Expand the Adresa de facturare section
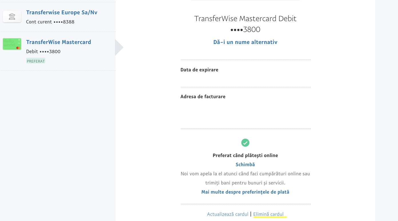Screen dimensions: 398x221 [x=203, y=97]
